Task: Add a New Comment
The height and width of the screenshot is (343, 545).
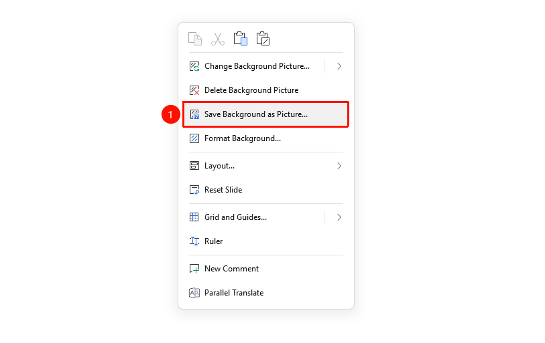Action: tap(266, 269)
